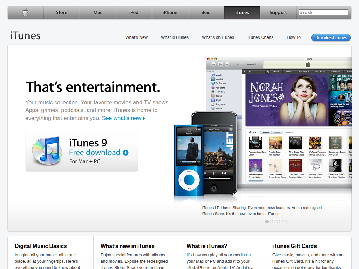The width and height of the screenshot is (359, 269).
Task: Open What is iTunes page
Action: pyautogui.click(x=175, y=37)
